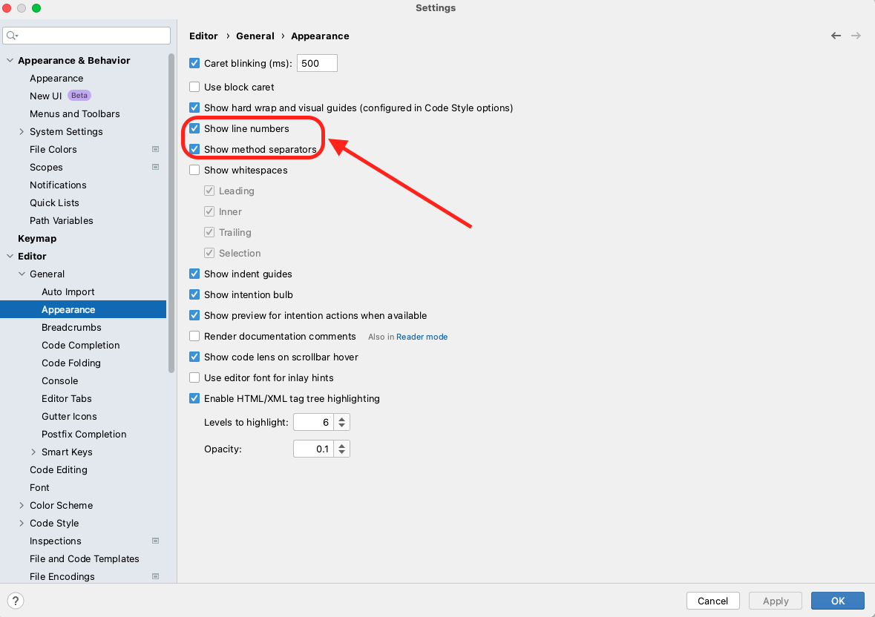Open help via the question mark icon
The image size is (875, 617).
click(16, 601)
